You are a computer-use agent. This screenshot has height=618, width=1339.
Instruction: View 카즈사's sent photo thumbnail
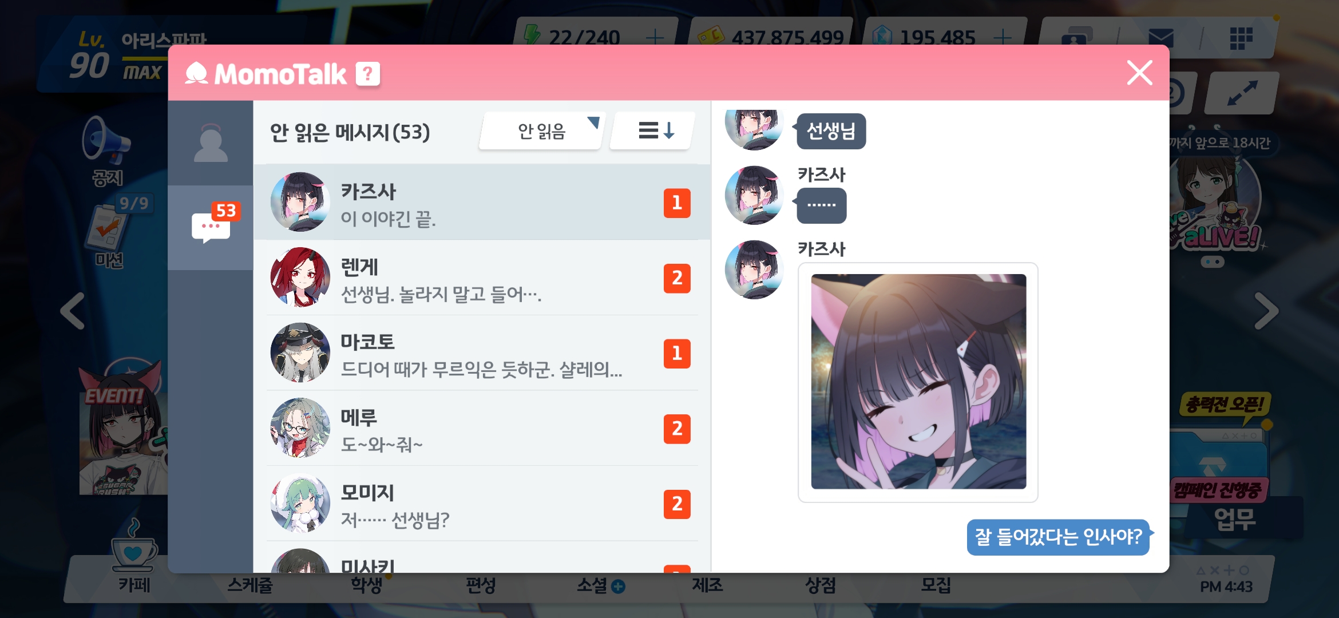[x=918, y=382]
